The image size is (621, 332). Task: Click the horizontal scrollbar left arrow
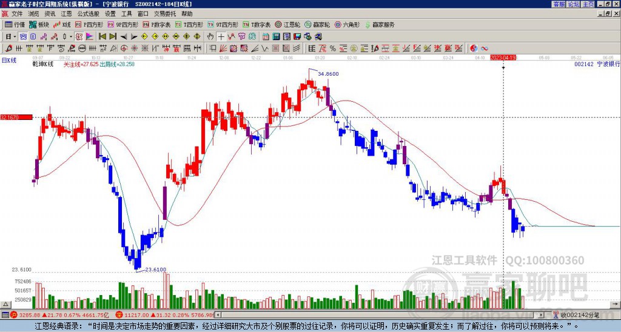218,315
